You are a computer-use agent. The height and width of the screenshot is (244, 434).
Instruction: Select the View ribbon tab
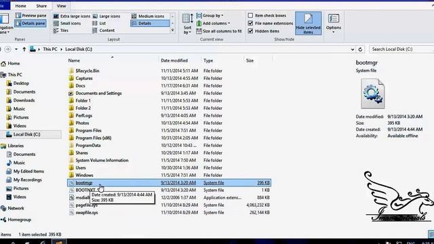pos(61,6)
